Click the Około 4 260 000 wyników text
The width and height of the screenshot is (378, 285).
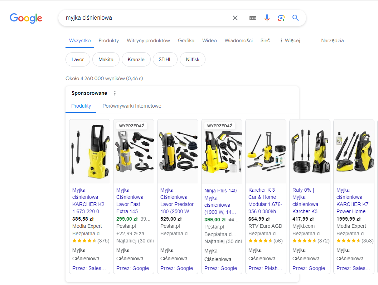coord(104,79)
